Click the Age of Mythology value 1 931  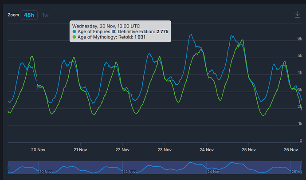pyautogui.click(x=140, y=37)
